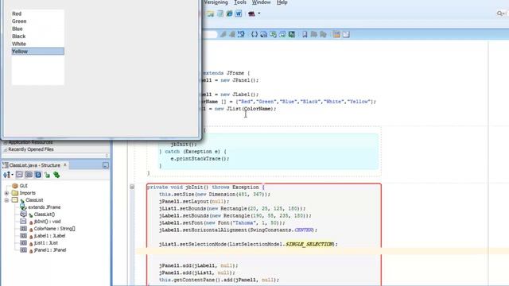
Task: Minimize the Structure panel
Action: (106, 165)
